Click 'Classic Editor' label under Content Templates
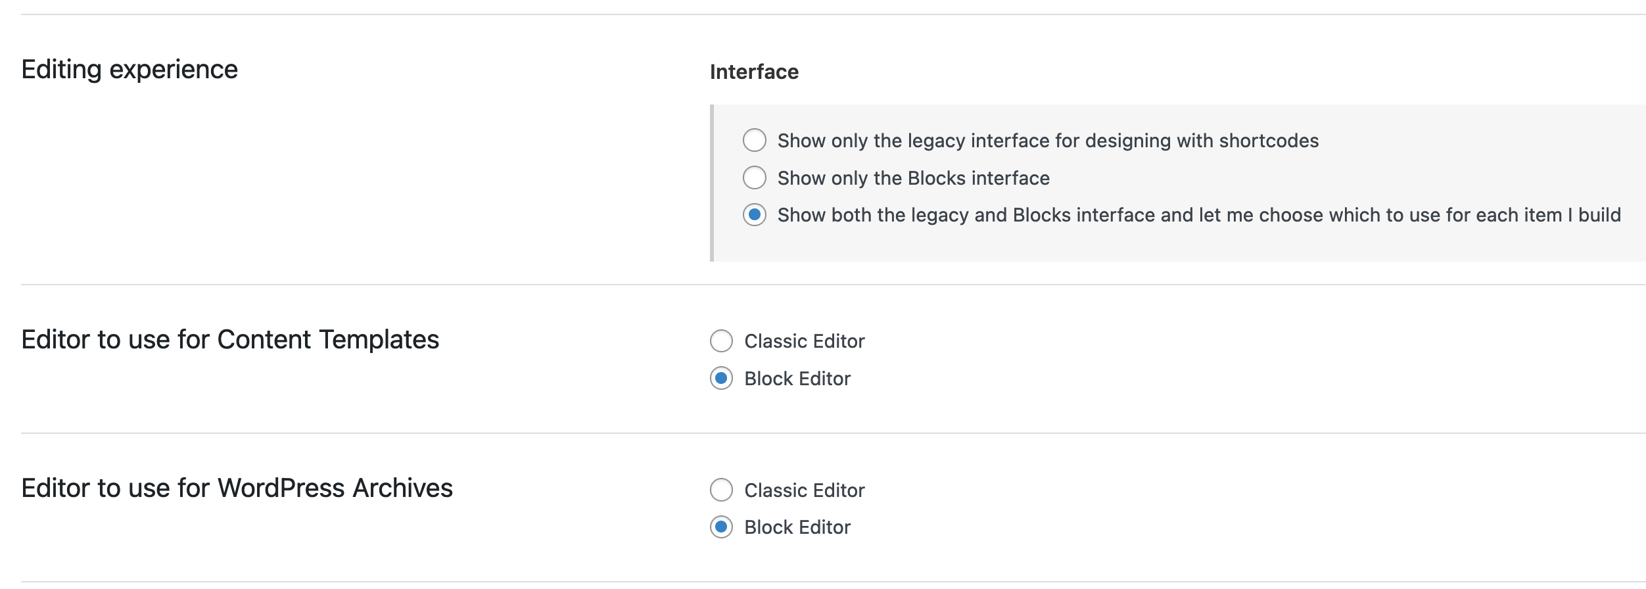Image resolution: width=1646 pixels, height=589 pixels. (804, 341)
